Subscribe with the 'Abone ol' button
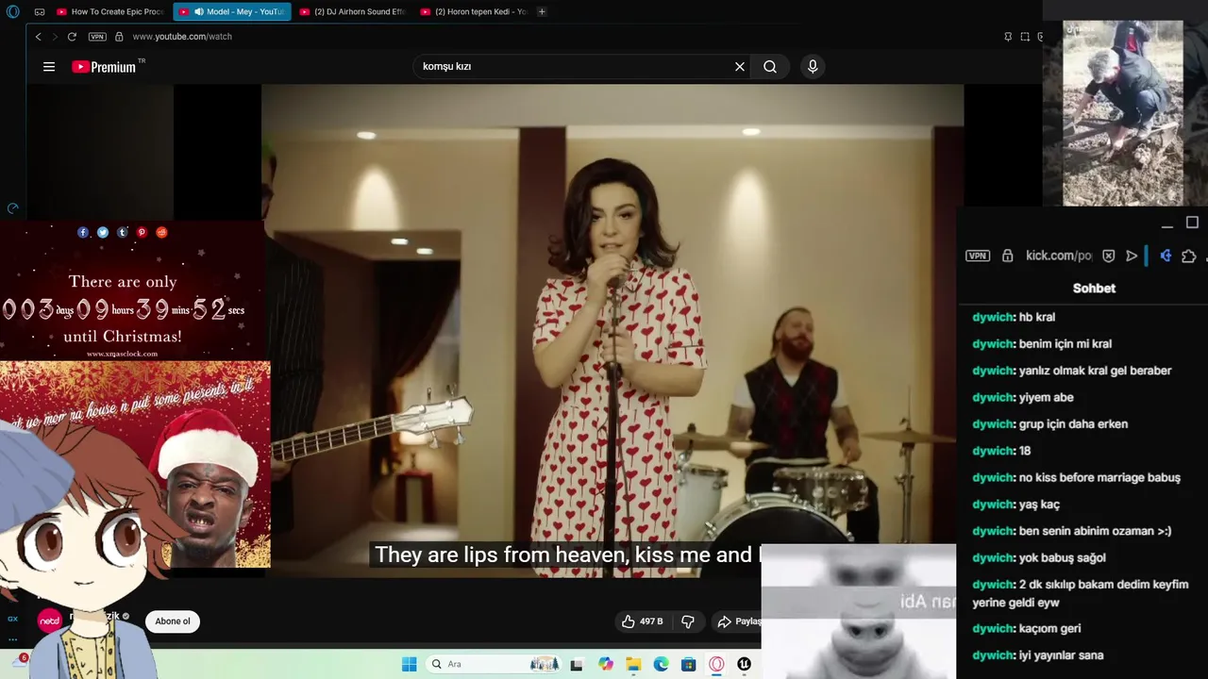Screen dimensions: 1208x679 173,621
